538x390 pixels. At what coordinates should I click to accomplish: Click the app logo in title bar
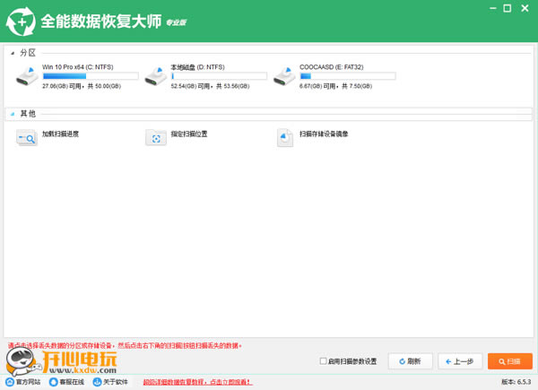click(x=20, y=21)
